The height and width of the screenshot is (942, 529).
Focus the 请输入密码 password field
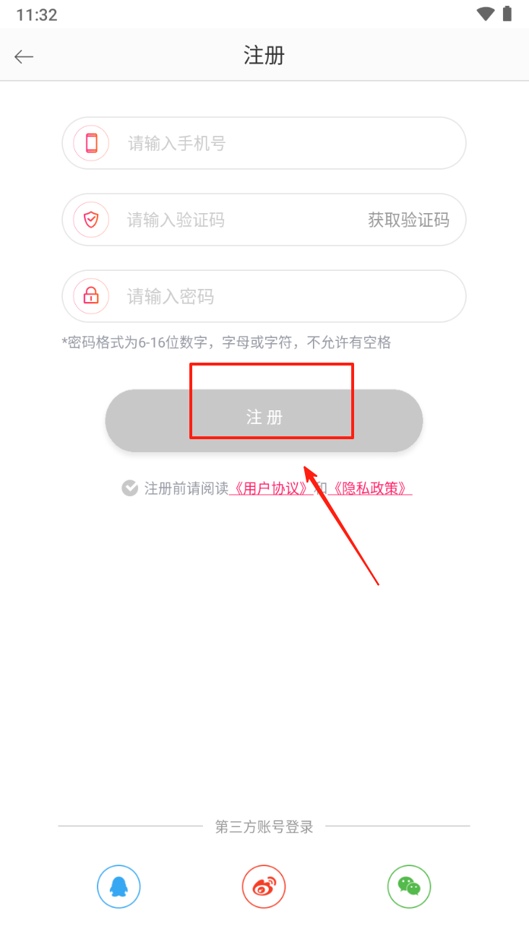264,296
